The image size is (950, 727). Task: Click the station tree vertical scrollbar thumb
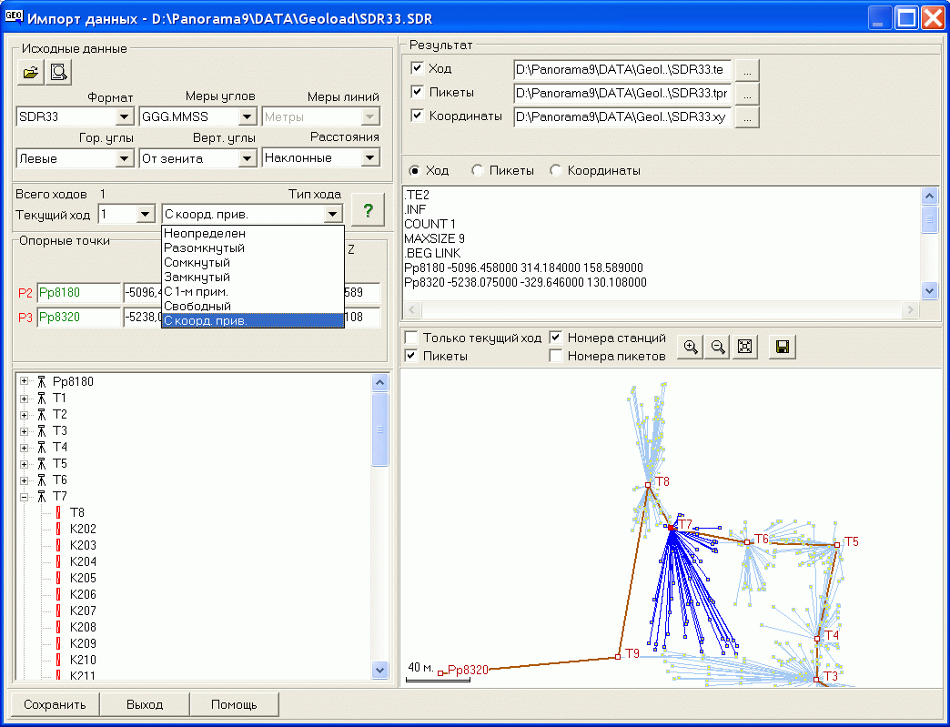point(381,429)
